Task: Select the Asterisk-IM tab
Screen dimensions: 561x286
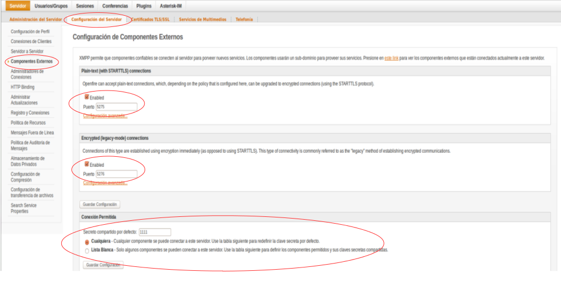Action: [170, 6]
